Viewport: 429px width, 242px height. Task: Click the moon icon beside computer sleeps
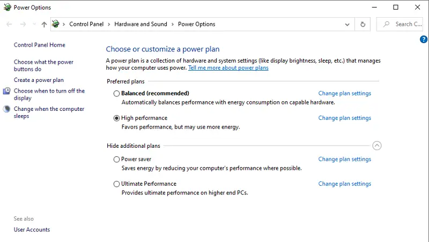point(6,109)
